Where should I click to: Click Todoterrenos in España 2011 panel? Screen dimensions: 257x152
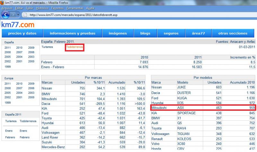coord(28,121)
